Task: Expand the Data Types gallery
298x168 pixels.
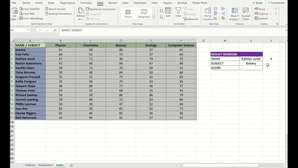Action: [x=154, y=17]
